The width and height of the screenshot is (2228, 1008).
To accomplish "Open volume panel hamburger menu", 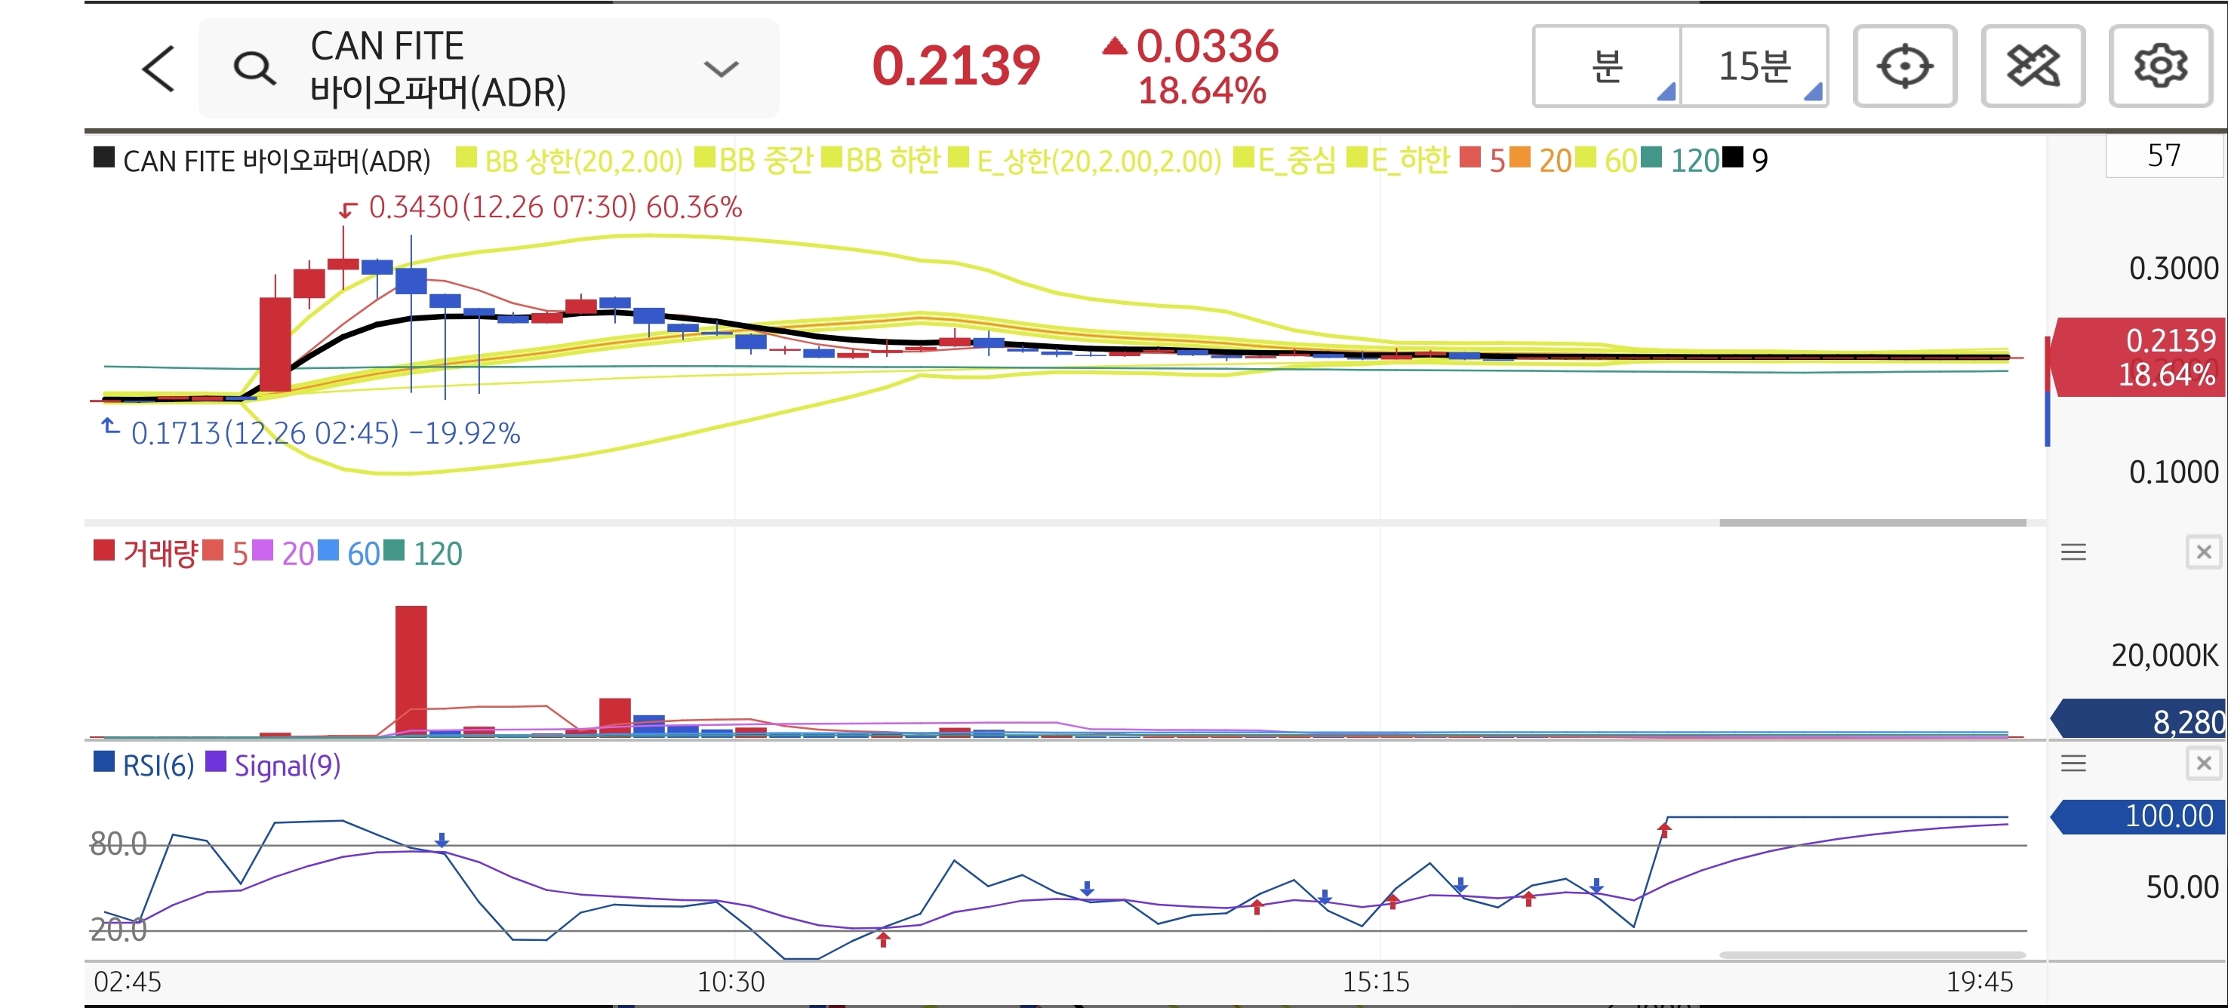I will [2073, 552].
